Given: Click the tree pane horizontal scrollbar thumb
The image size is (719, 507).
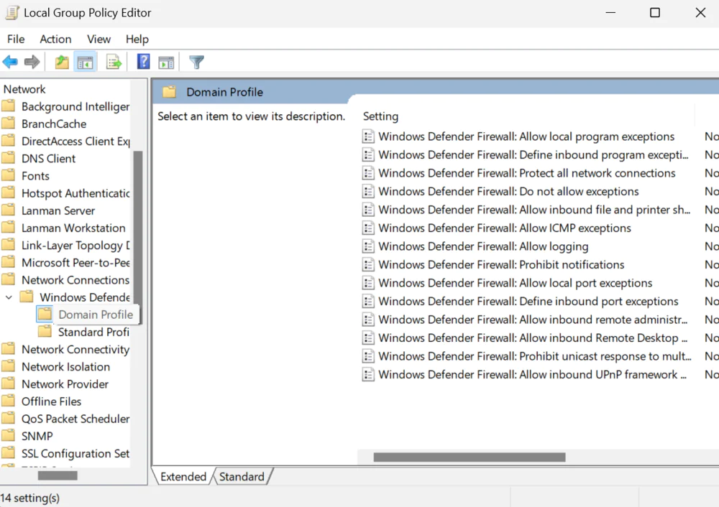Looking at the screenshot, I should point(58,476).
